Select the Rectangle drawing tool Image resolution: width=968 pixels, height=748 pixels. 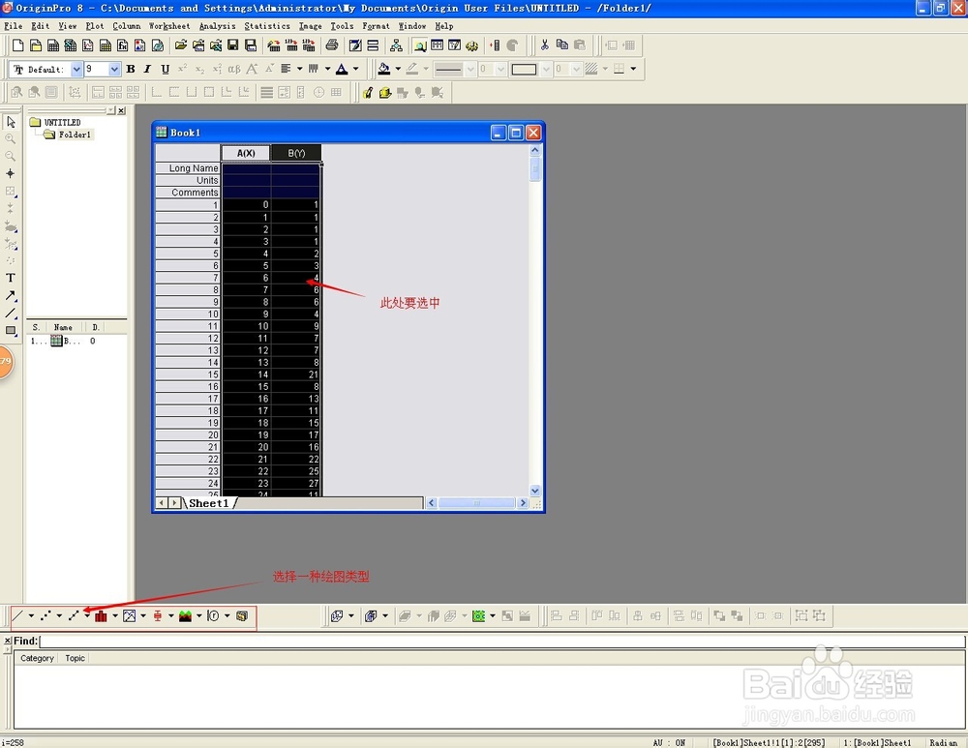click(x=11, y=330)
